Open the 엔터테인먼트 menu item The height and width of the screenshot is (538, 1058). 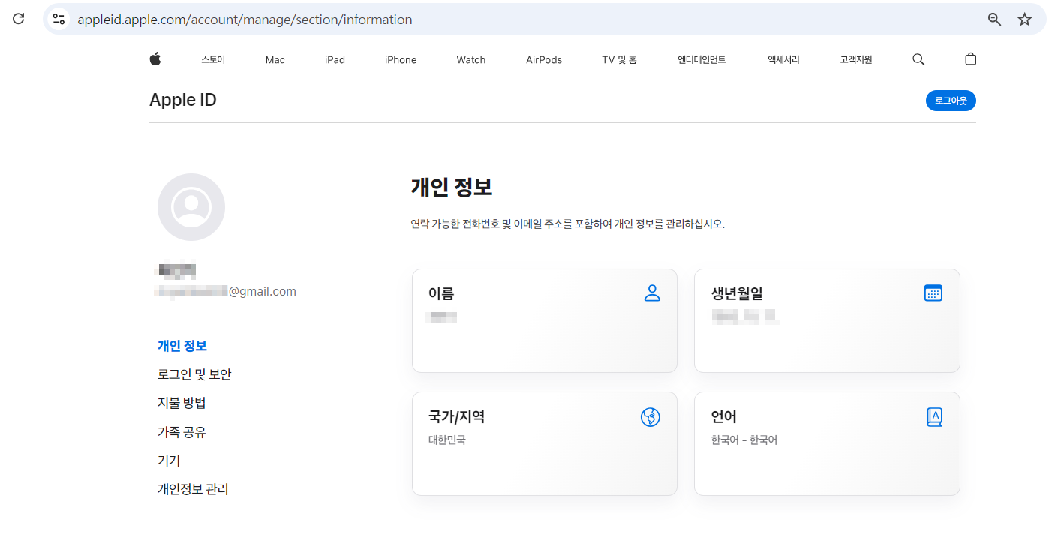pos(702,59)
